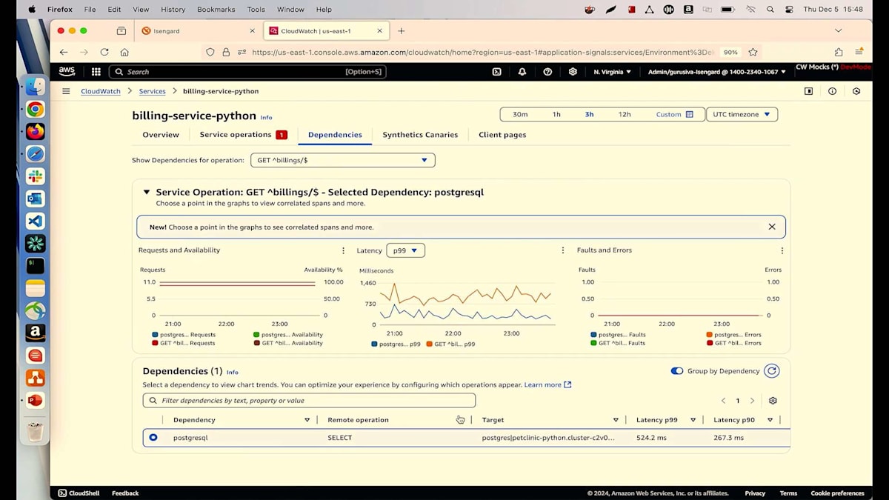Select the postgresql dependency radio button
Image resolution: width=889 pixels, height=500 pixels.
(x=153, y=438)
